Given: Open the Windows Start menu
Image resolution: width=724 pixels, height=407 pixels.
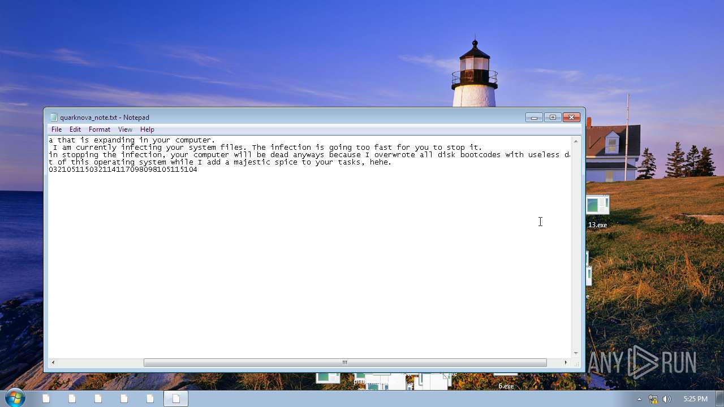Looking at the screenshot, I should tap(14, 398).
